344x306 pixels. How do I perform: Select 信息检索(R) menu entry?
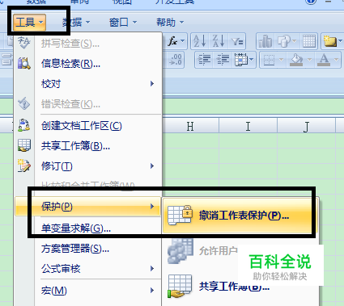coord(88,64)
